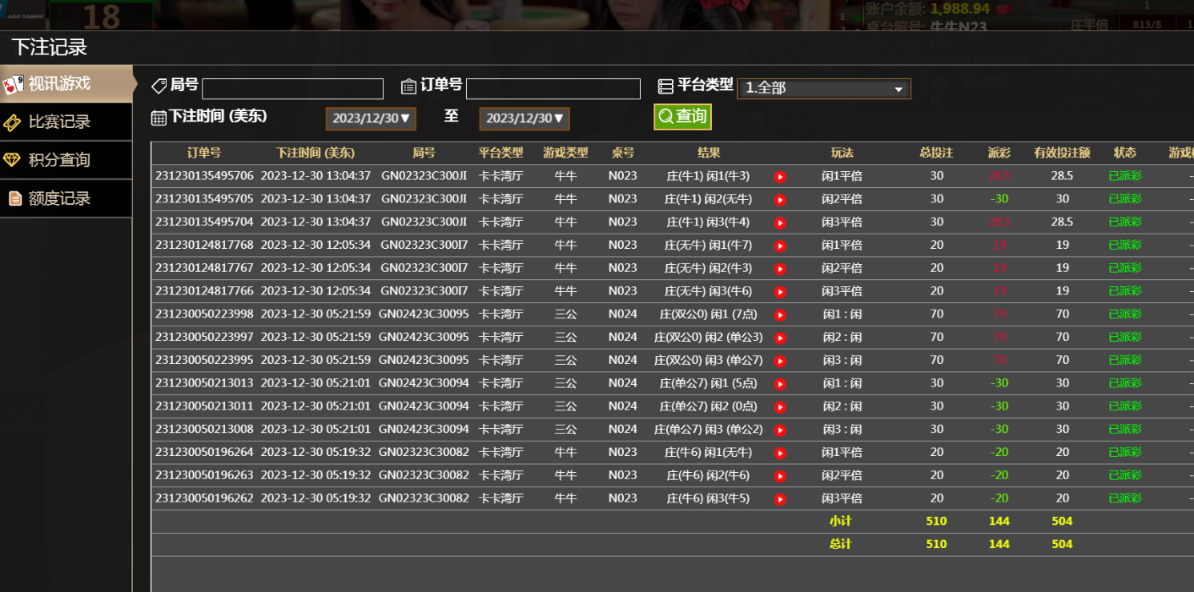
Task: Open the 积分查询 tab
Action: pos(66,160)
